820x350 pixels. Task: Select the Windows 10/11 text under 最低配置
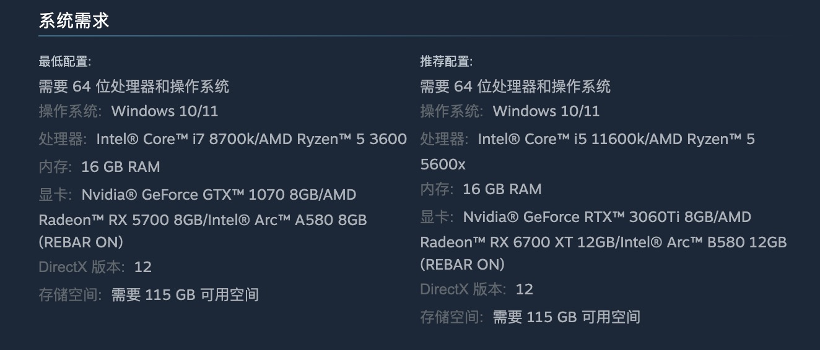click(x=164, y=111)
